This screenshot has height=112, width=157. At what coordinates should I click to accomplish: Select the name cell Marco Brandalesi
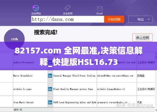(30, 76)
